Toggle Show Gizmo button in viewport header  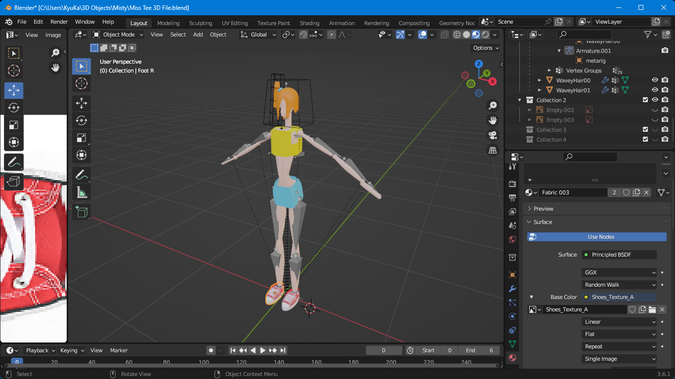[400, 35]
